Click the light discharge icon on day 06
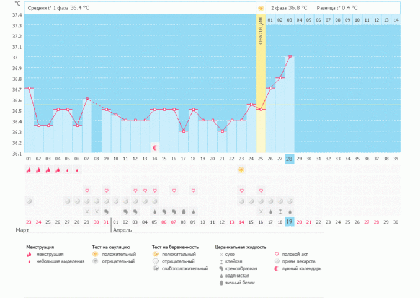420x298 pixels. [x=78, y=170]
